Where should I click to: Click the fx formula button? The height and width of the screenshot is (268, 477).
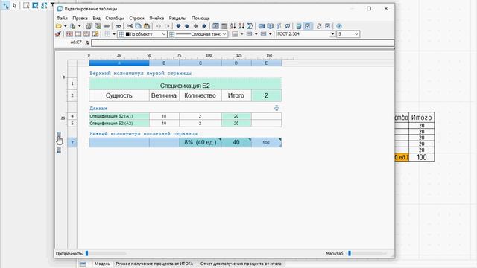[x=87, y=43]
